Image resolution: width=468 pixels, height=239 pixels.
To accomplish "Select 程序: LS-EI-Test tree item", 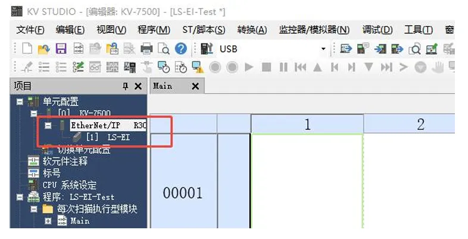I will [79, 197].
